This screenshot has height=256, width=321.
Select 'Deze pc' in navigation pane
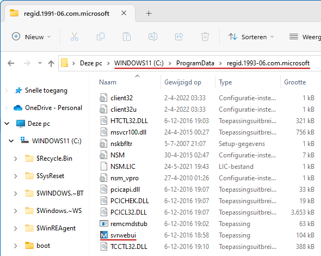coord(39,124)
